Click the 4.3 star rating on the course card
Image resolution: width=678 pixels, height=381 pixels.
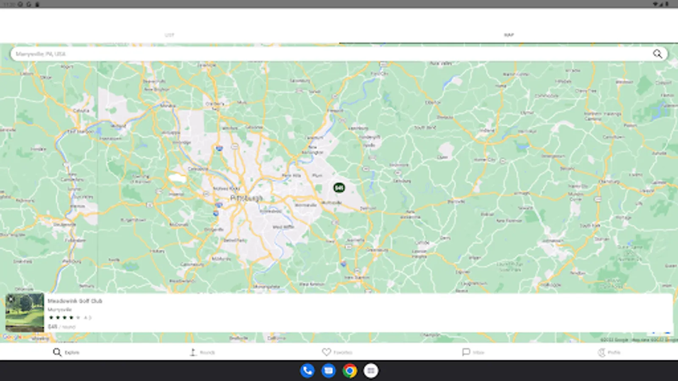tap(70, 317)
